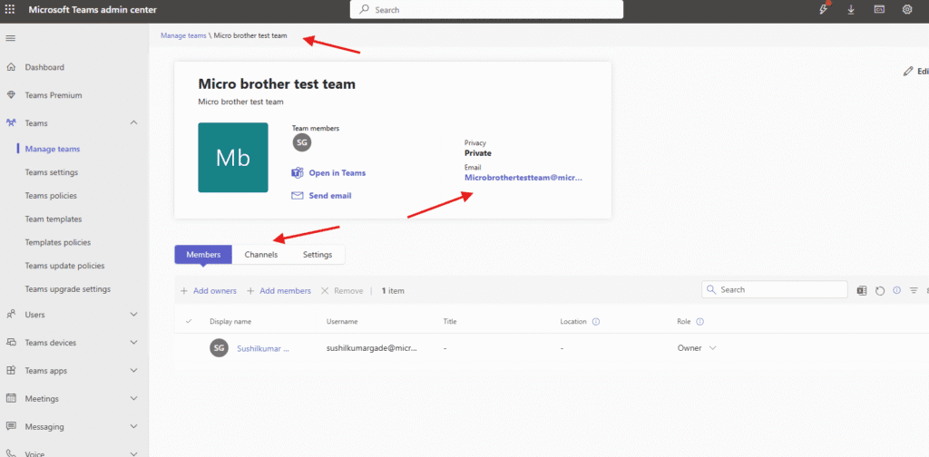Click Add members button
Image resolution: width=929 pixels, height=457 pixels.
(279, 291)
